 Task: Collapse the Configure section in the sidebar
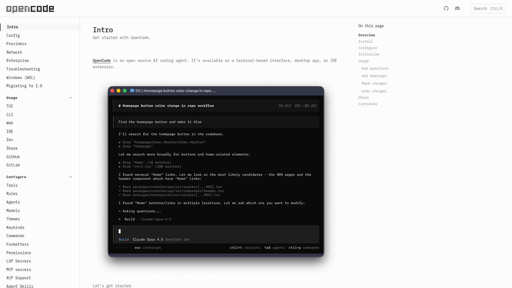click(71, 177)
